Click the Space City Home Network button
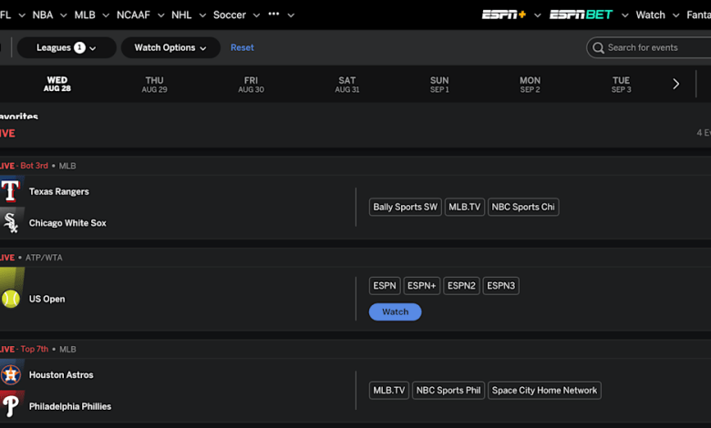 tap(544, 391)
